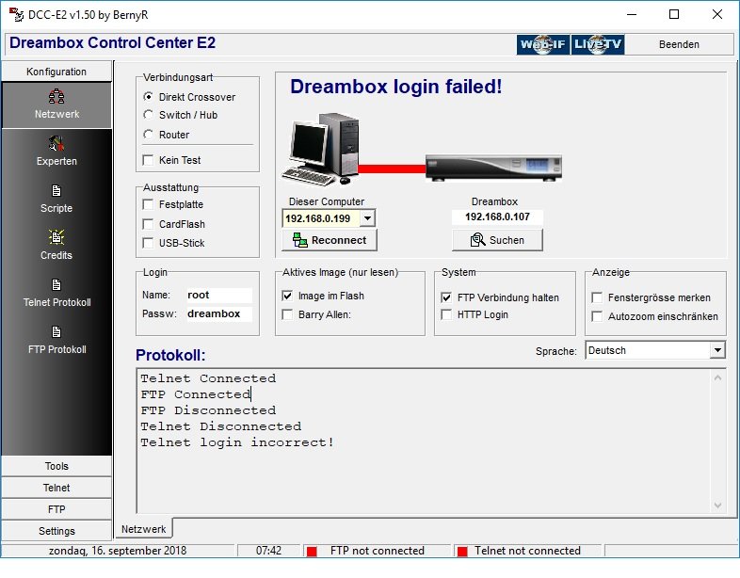Image resolution: width=740 pixels, height=578 pixels.
Task: Check the CardFlash option
Action: click(148, 224)
